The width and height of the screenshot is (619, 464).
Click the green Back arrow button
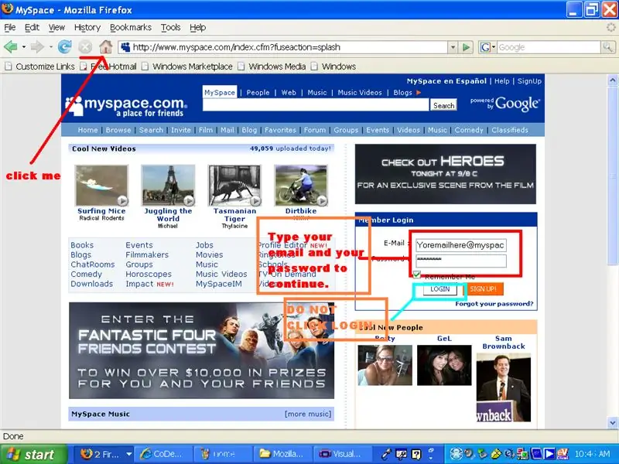point(10,47)
